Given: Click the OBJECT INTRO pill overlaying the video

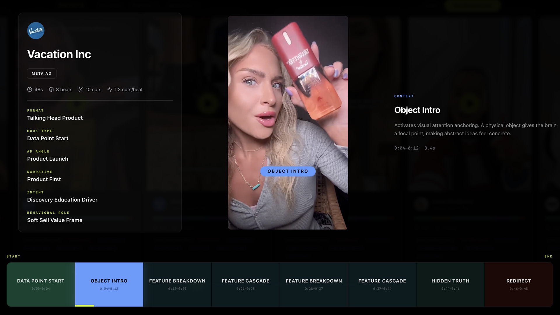Looking at the screenshot, I should (288, 171).
